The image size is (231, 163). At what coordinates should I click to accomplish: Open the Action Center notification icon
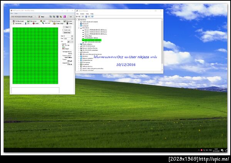click(x=222, y=150)
